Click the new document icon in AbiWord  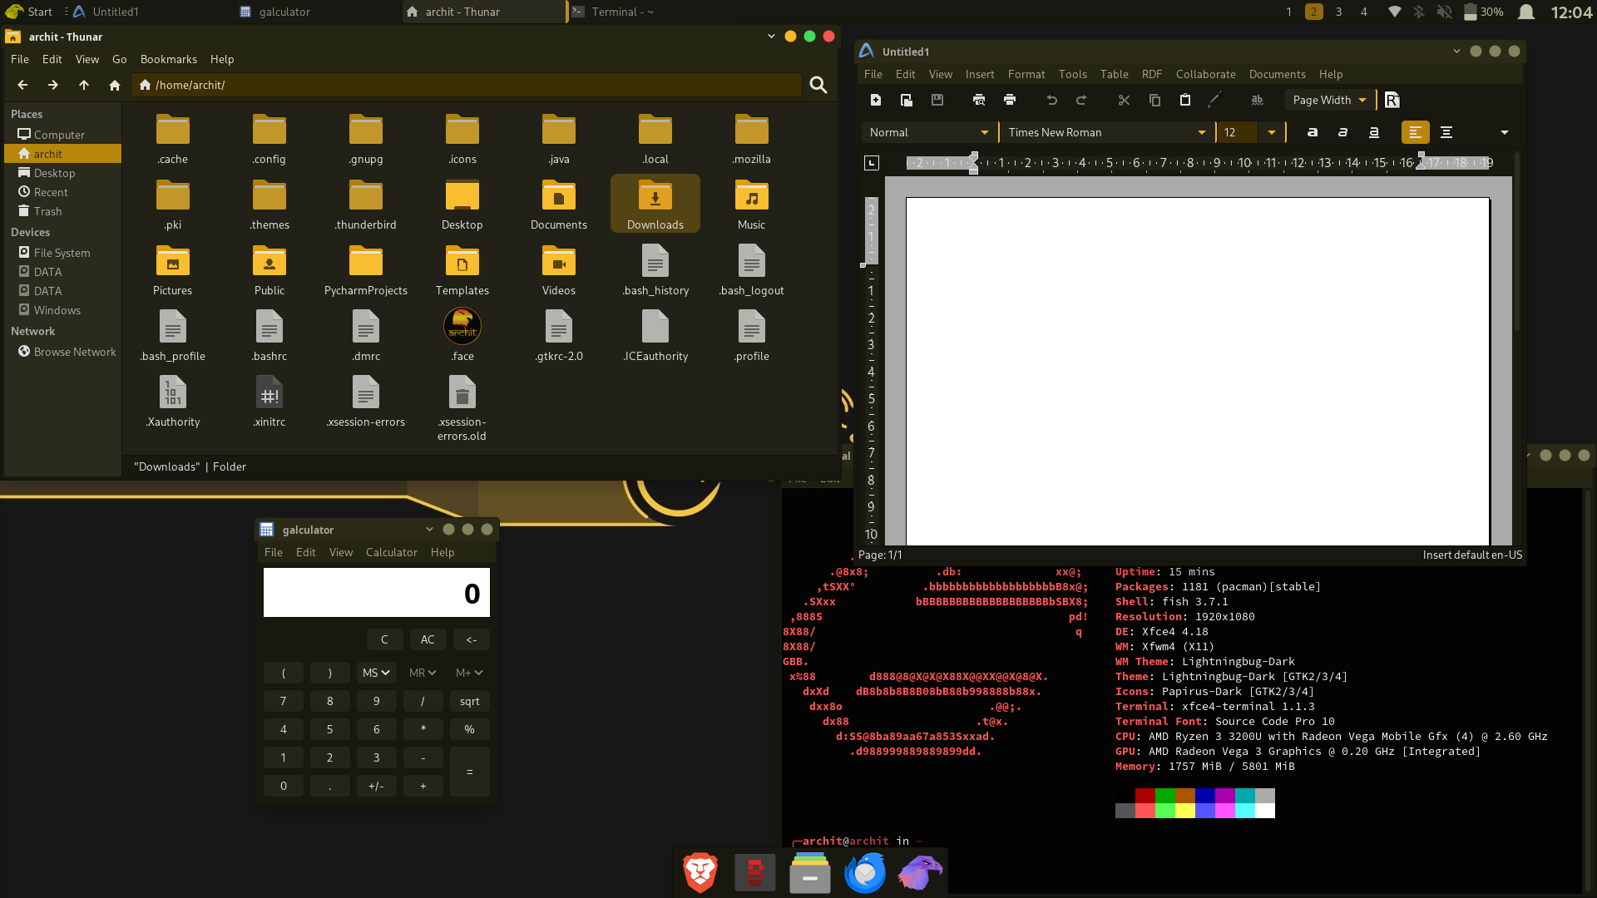(875, 100)
